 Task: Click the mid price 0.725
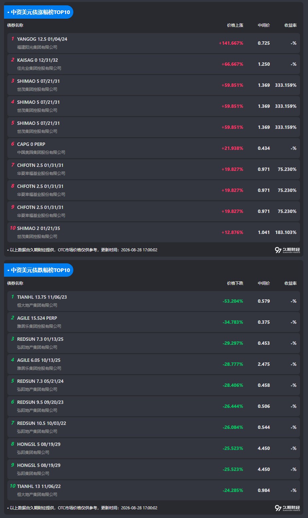pyautogui.click(x=264, y=43)
